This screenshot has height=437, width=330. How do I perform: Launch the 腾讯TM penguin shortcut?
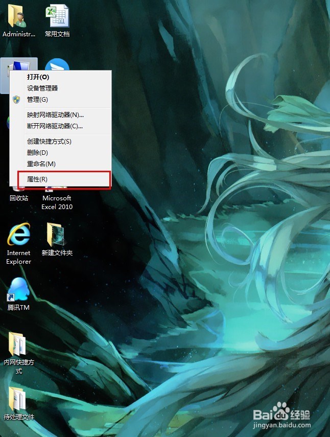(18, 289)
